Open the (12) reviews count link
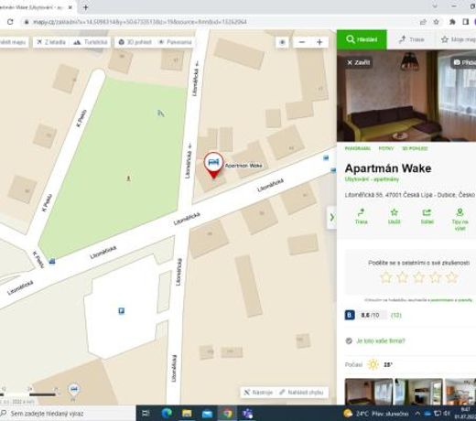The image size is (476, 421). pyautogui.click(x=396, y=315)
